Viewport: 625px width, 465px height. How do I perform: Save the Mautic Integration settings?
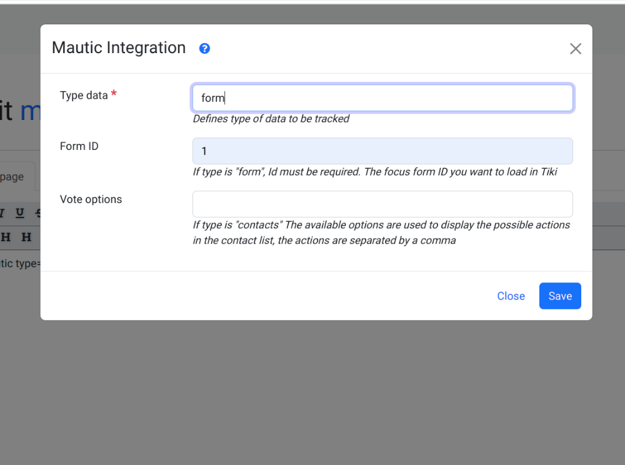560,296
